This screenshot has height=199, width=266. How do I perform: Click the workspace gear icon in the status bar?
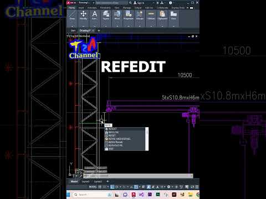(x=168, y=187)
